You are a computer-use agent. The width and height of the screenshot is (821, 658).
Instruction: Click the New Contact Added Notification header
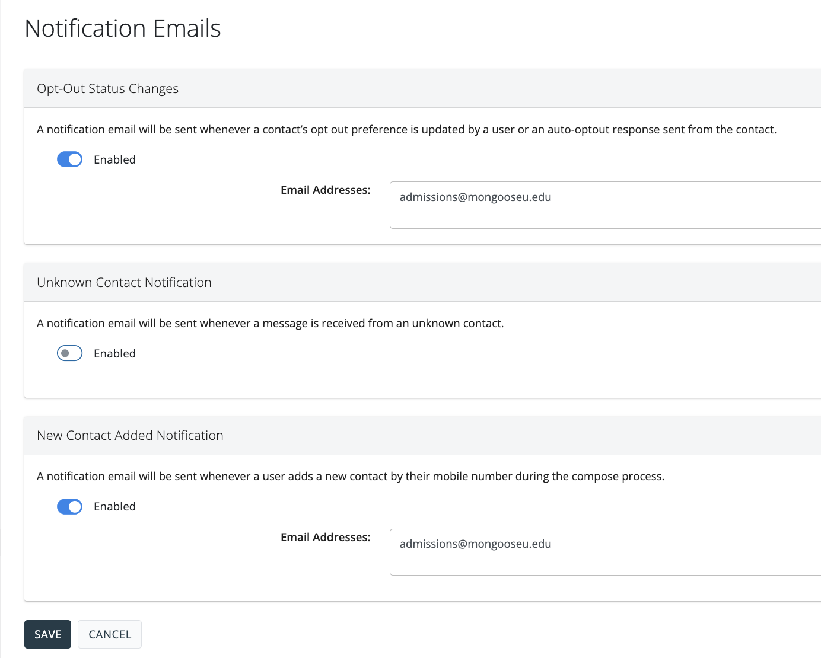tap(130, 435)
